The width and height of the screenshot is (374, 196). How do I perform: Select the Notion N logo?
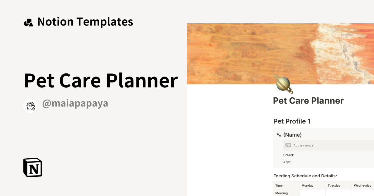(33, 168)
